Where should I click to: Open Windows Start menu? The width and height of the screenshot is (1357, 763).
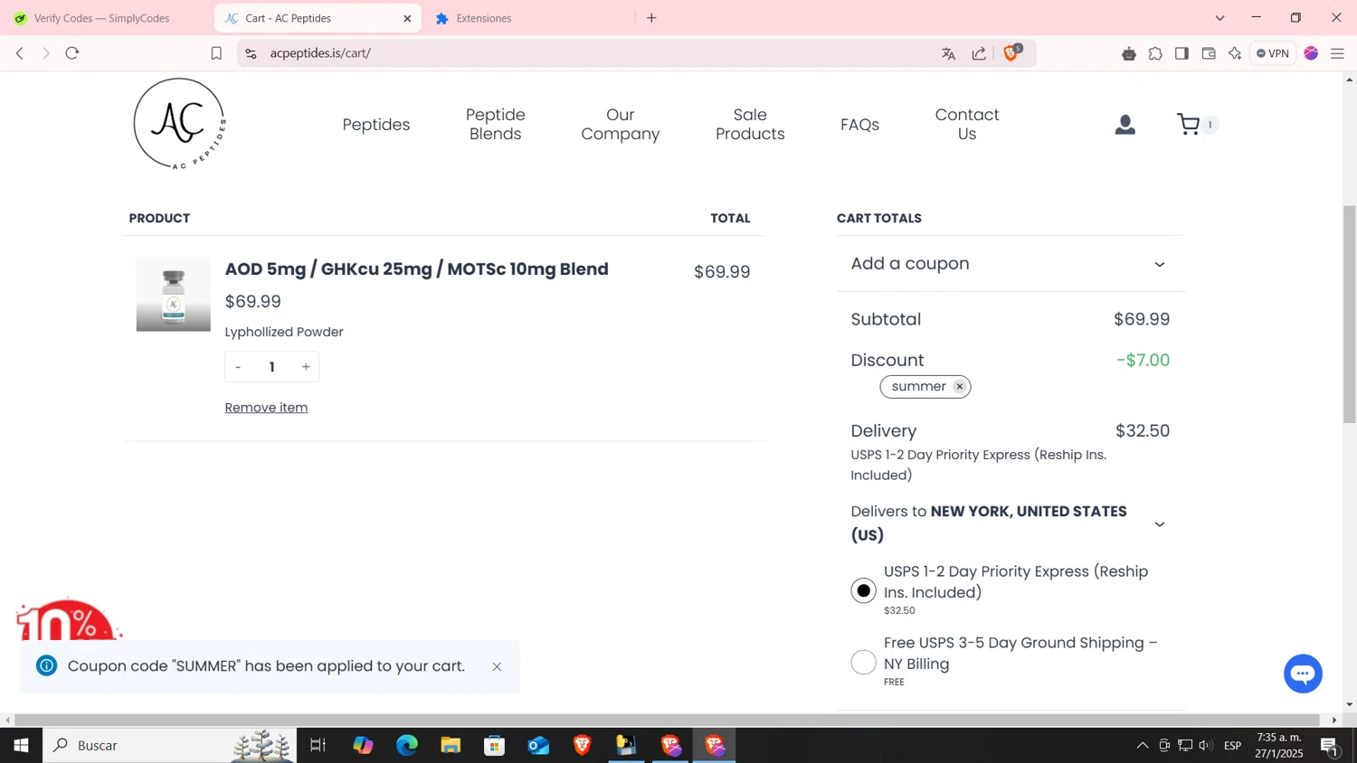pyautogui.click(x=21, y=745)
